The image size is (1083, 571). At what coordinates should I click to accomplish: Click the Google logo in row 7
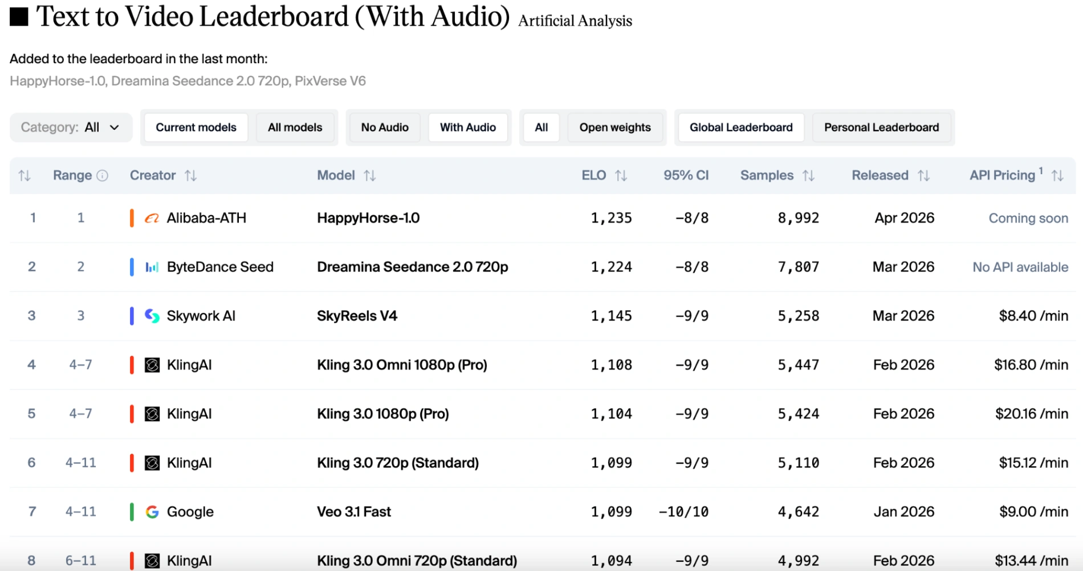[152, 512]
